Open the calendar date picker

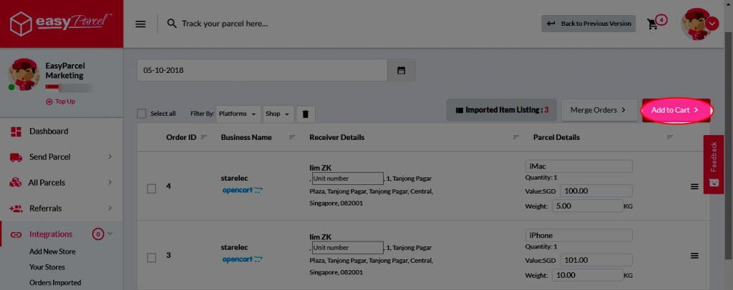coord(401,71)
